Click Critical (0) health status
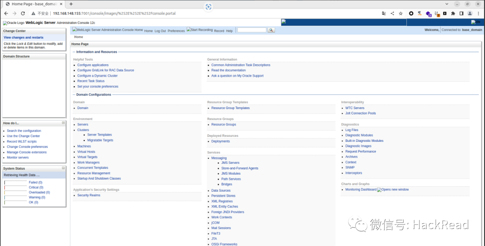 click(36, 187)
